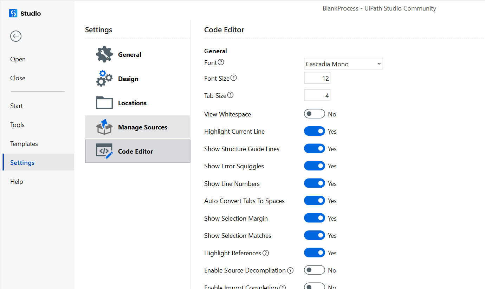
Task: Show help tooltip for Font
Action: click(221, 62)
